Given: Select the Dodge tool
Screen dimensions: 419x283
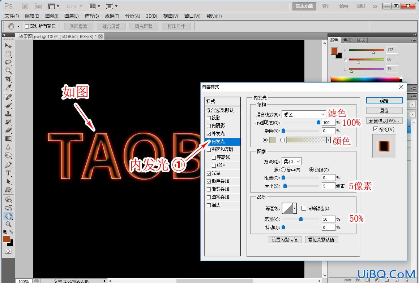Looking at the screenshot, I should (x=8, y=155).
